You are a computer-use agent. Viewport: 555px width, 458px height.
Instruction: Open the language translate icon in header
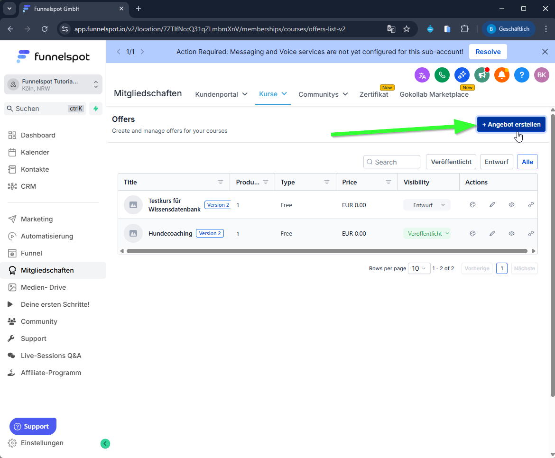(422, 75)
